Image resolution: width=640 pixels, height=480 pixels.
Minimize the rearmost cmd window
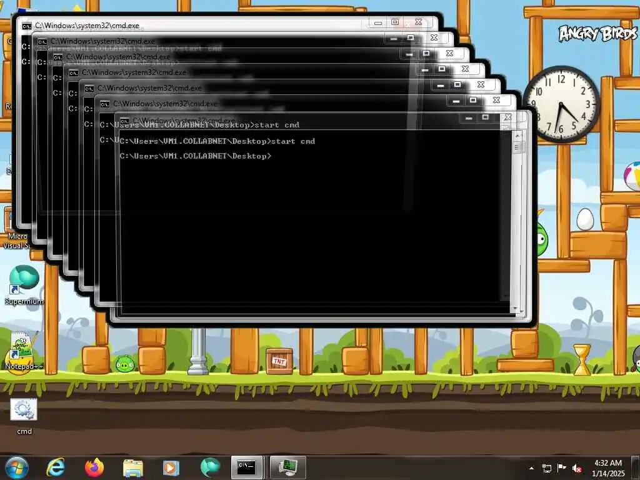click(x=378, y=22)
